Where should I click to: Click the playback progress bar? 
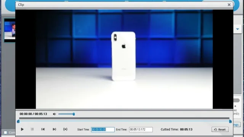pos(124,118)
